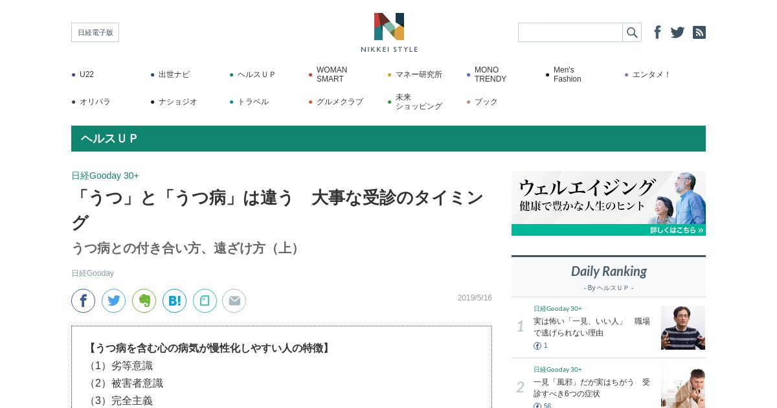Open ナショジオ section
The height and width of the screenshot is (408, 777).
177,102
